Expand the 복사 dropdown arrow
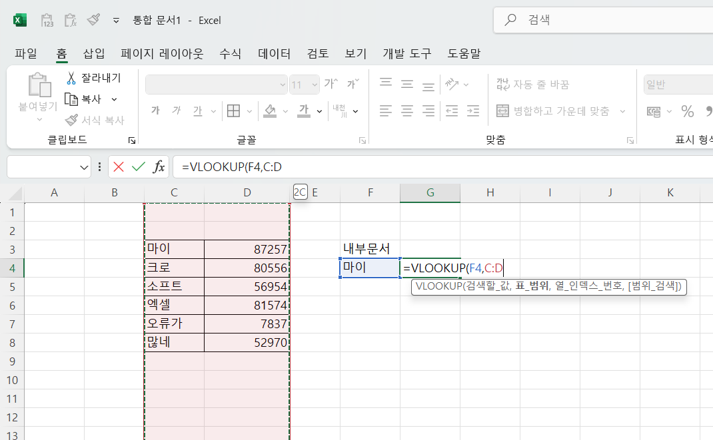This screenshot has width=713, height=440. (114, 99)
